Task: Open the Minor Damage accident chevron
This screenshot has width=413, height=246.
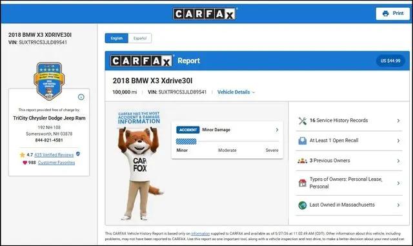Action: point(277,130)
